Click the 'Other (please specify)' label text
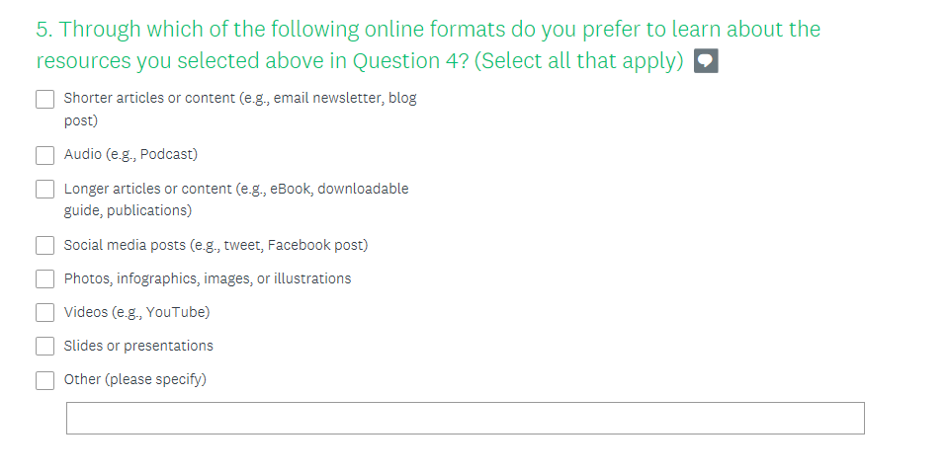 134,379
